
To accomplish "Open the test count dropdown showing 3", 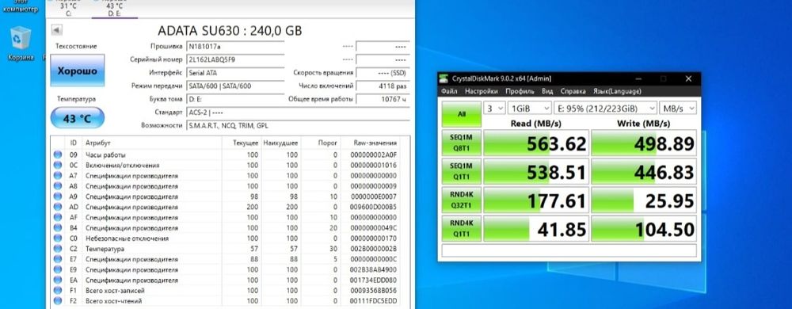I will (x=494, y=108).
